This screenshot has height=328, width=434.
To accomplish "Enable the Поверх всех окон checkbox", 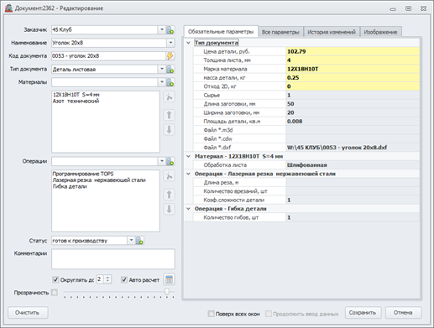I will [x=212, y=314].
